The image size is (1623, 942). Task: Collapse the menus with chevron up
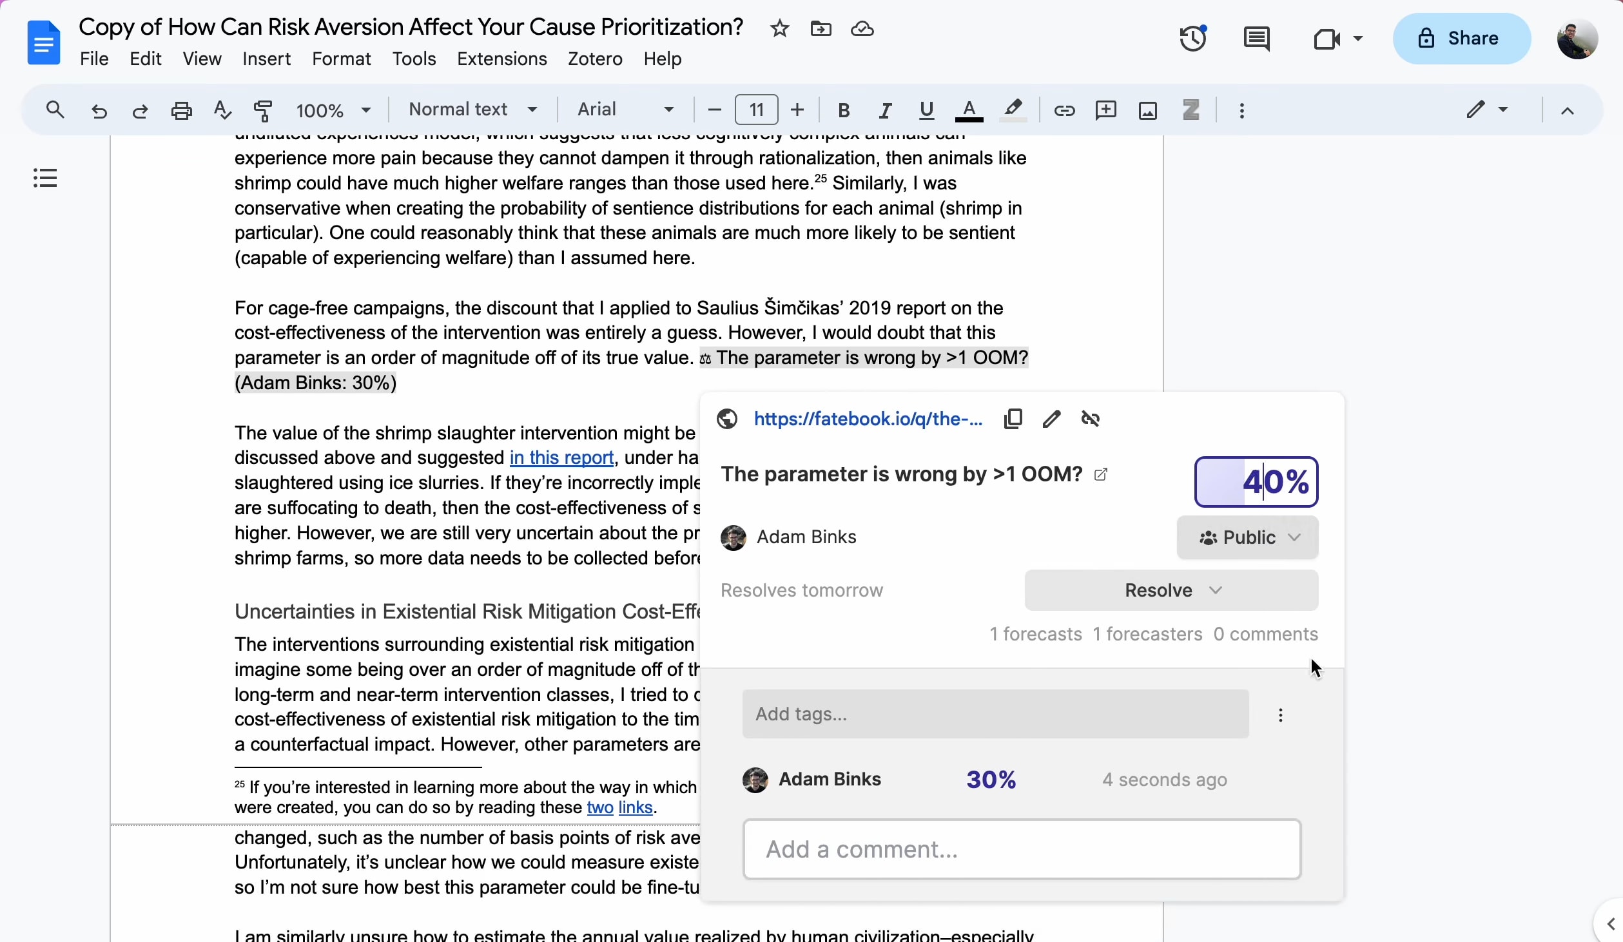(1568, 110)
